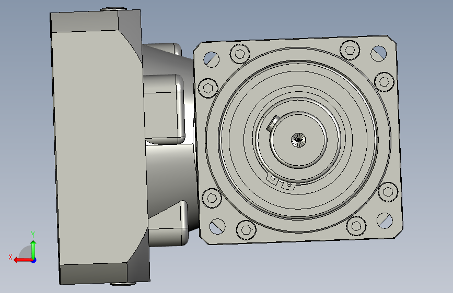Select the plug on bottom of the housing
The image size is (453, 293).
(123, 284)
